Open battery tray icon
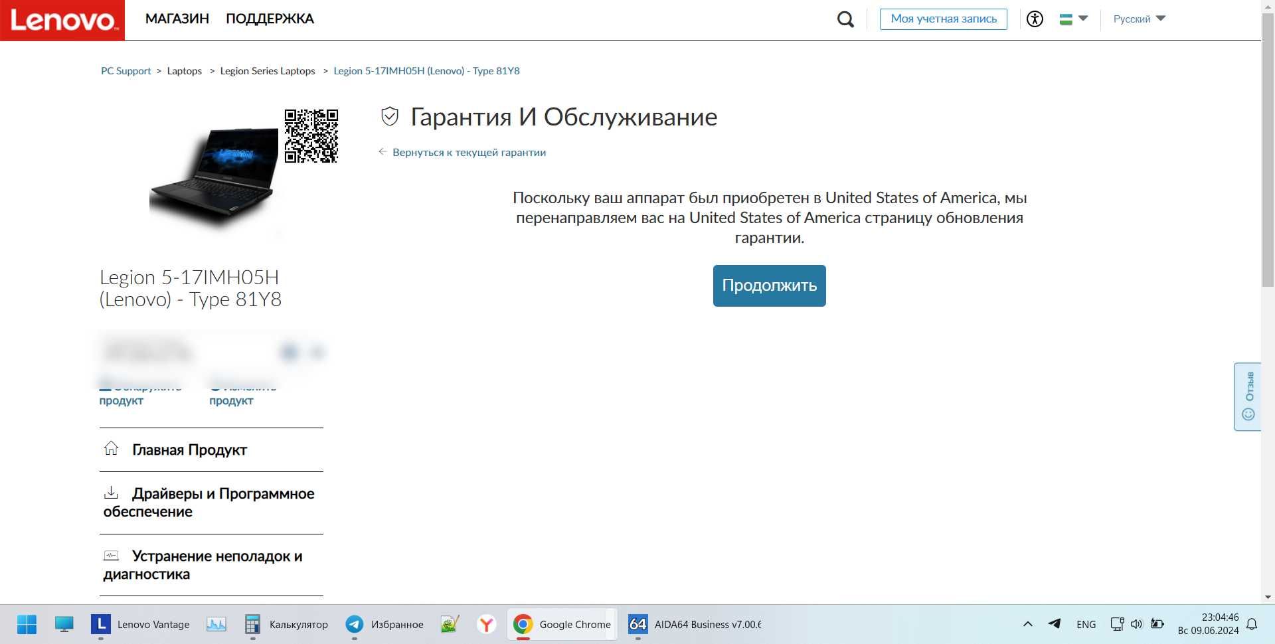This screenshot has width=1275, height=644. click(x=1157, y=624)
